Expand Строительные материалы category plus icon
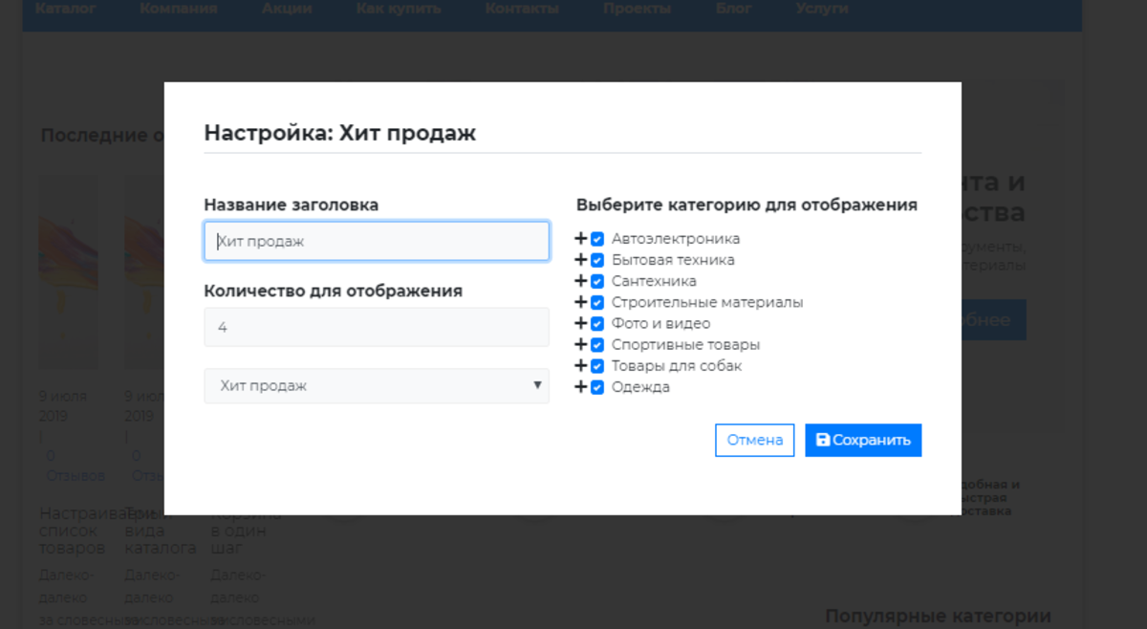The height and width of the screenshot is (629, 1147). coord(580,302)
